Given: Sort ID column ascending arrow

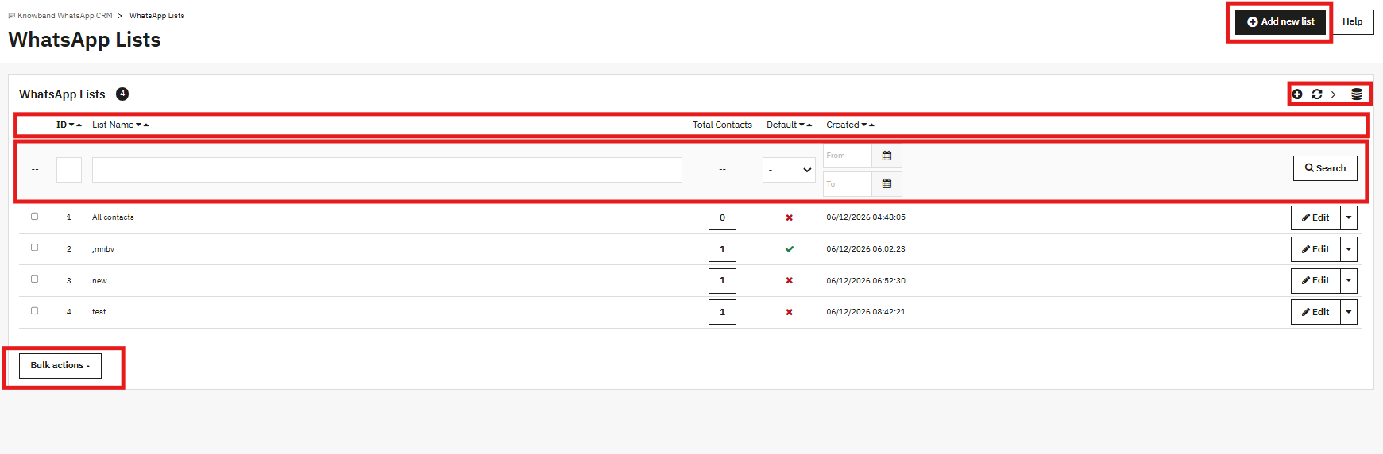Looking at the screenshot, I should click(79, 125).
